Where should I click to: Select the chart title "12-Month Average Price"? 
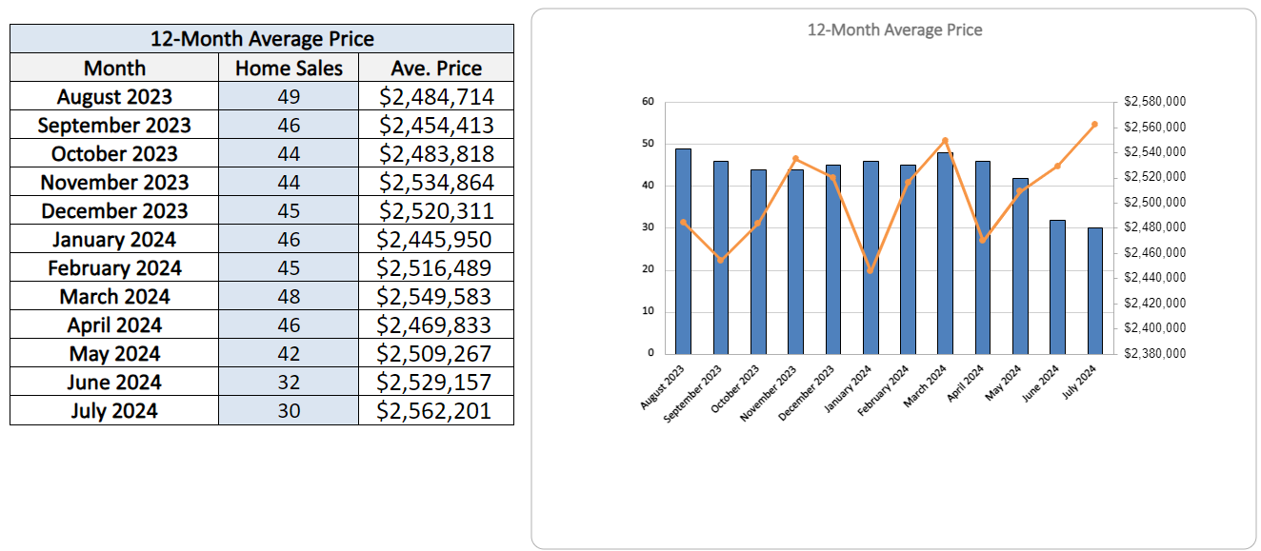click(894, 30)
